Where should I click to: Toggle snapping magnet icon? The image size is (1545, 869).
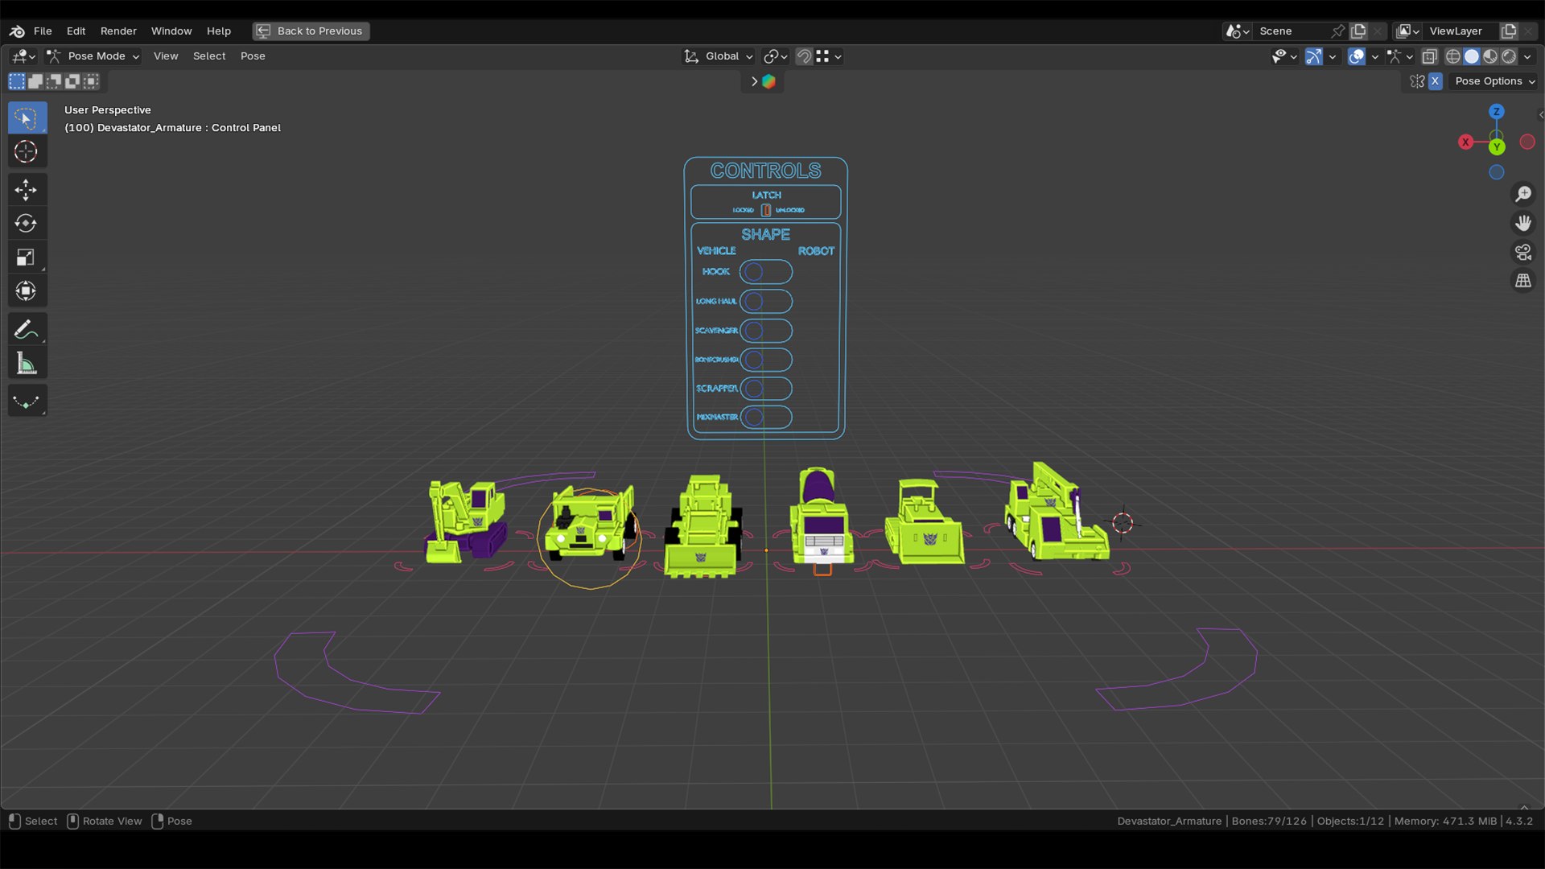coord(804,56)
